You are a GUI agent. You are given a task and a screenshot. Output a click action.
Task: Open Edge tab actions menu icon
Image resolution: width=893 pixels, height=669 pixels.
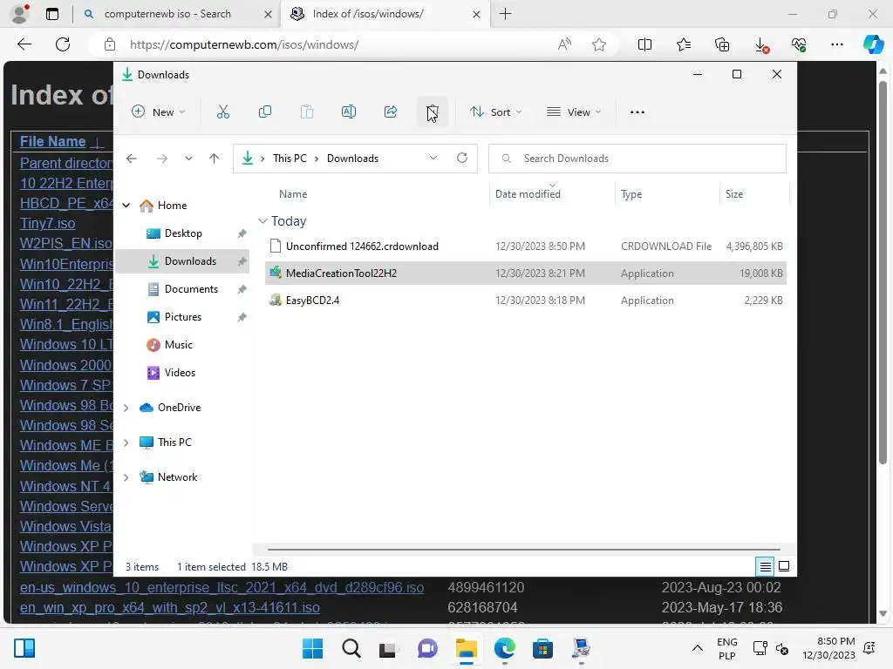tap(51, 14)
